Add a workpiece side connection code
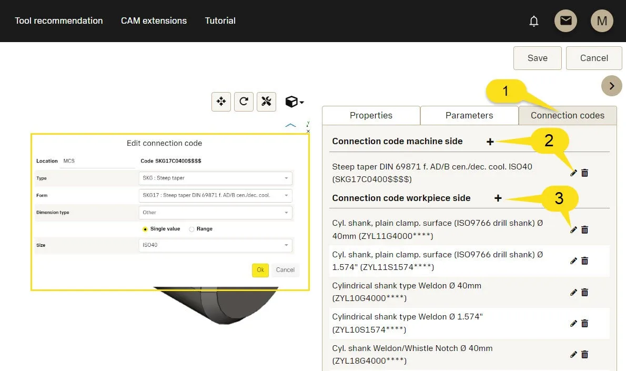Viewport: 626px width, 371px height. click(498, 198)
